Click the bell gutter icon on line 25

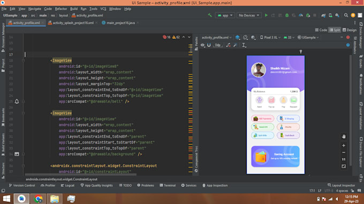pos(17,101)
